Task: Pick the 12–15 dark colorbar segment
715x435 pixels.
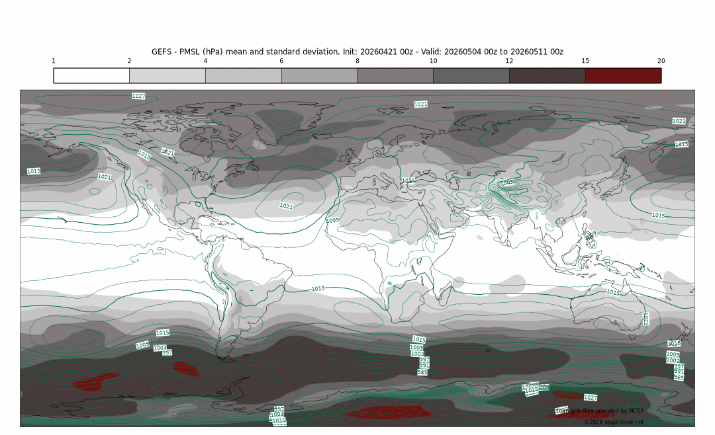Action: pos(547,75)
